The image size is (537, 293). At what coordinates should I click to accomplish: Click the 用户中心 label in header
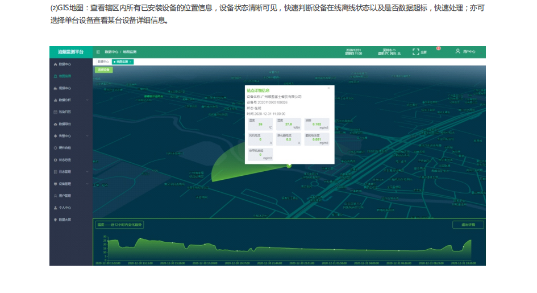pos(469,52)
